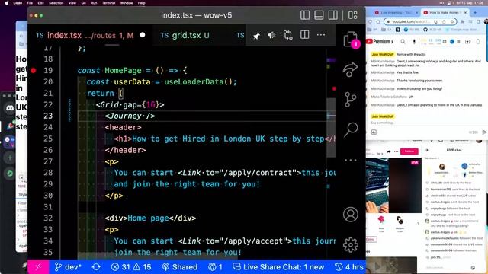The image size is (488, 274).
Task: Toggle the secondary sidebar layout icon
Action: pos(332,15)
